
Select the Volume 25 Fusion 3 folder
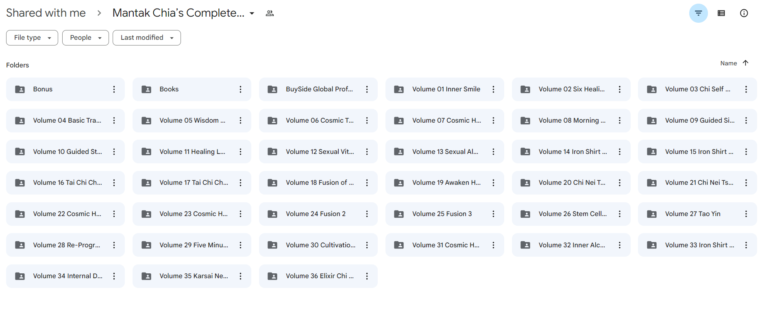point(445,214)
